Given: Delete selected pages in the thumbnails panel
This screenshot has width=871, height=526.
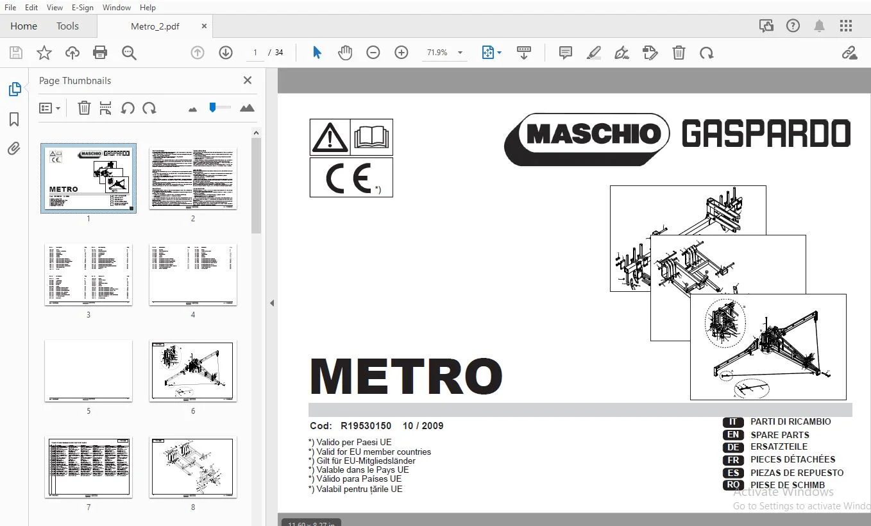Looking at the screenshot, I should coord(84,108).
